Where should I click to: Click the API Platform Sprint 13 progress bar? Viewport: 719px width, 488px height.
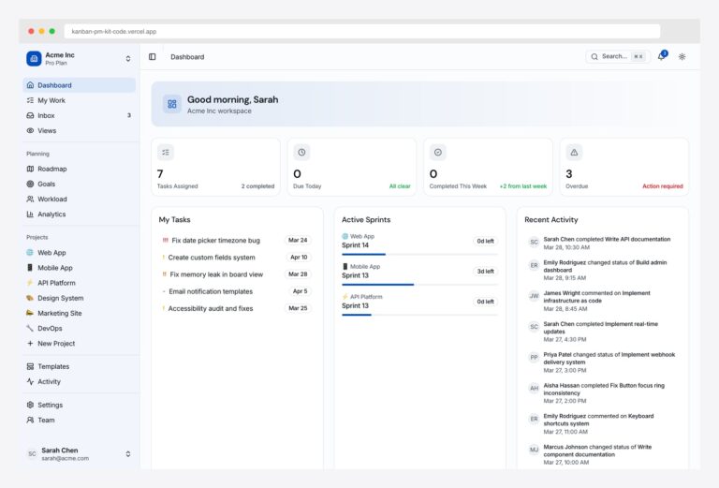419,315
